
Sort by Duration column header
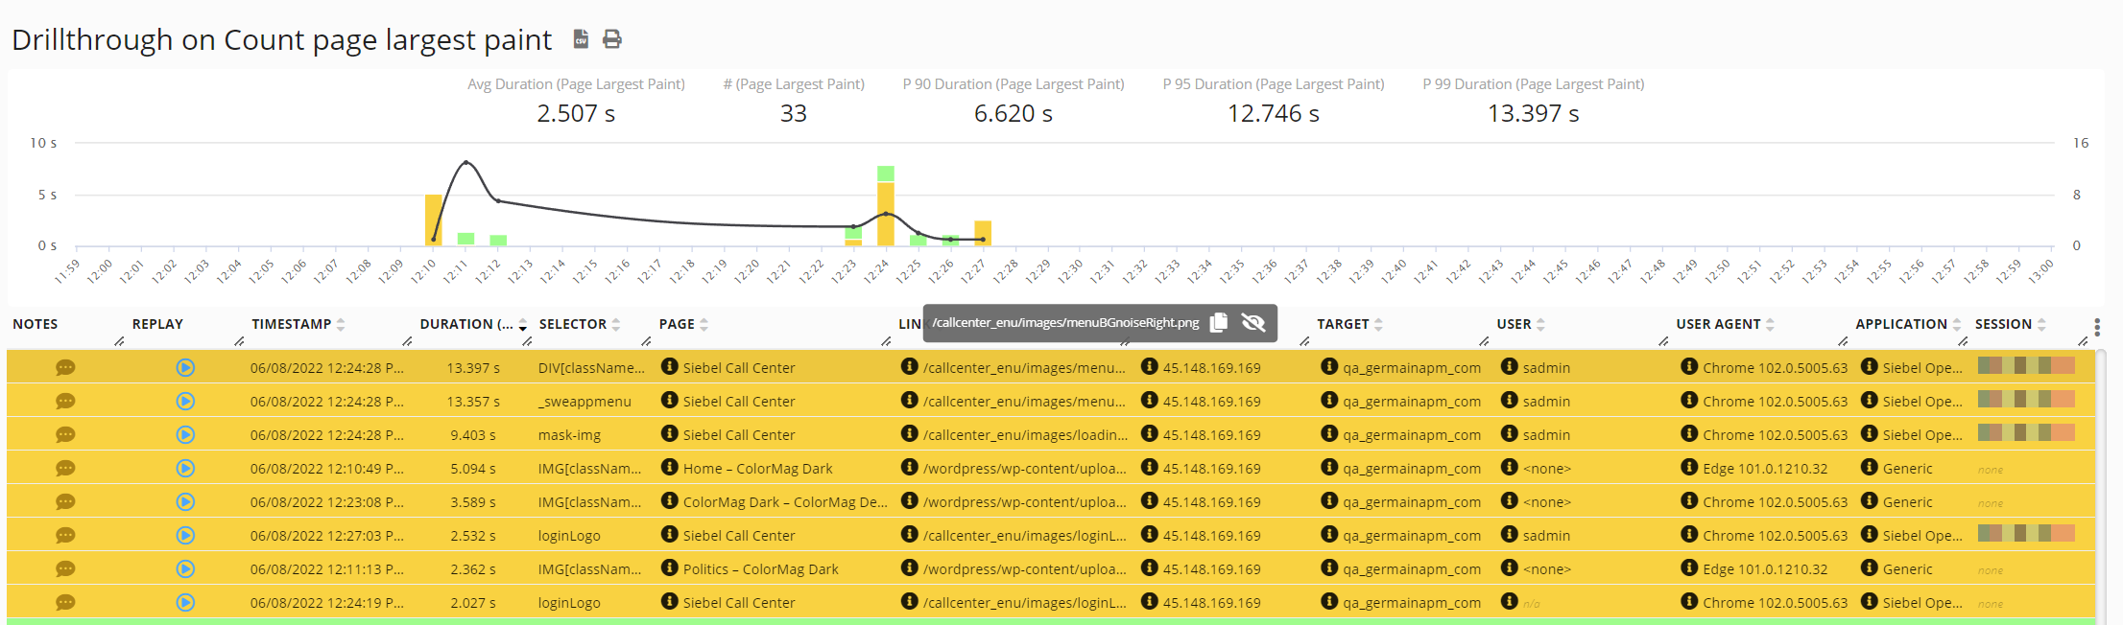tap(466, 324)
